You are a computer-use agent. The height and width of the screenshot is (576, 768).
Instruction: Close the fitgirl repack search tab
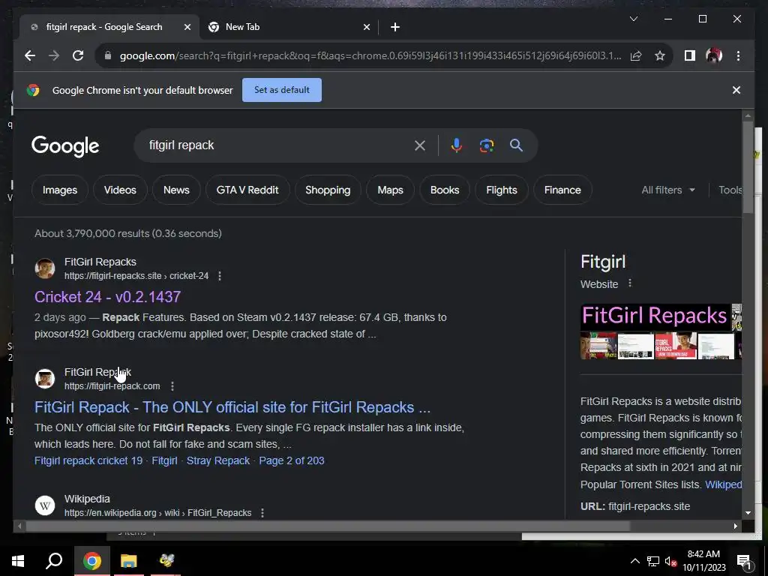pos(187,28)
